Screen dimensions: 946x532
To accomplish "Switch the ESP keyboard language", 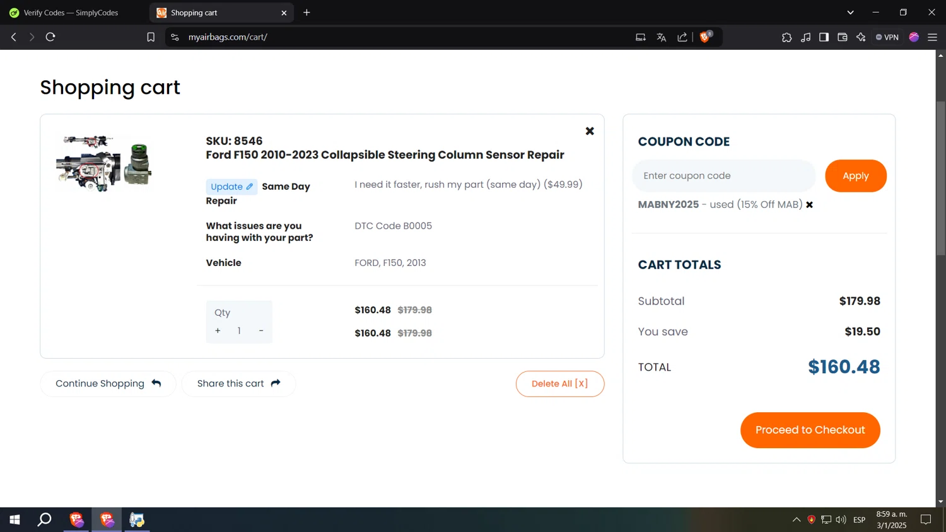I will (860, 520).
